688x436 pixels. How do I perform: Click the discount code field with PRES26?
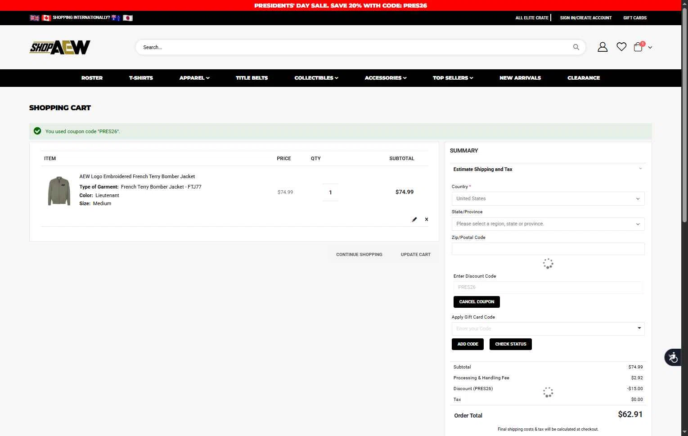click(548, 287)
